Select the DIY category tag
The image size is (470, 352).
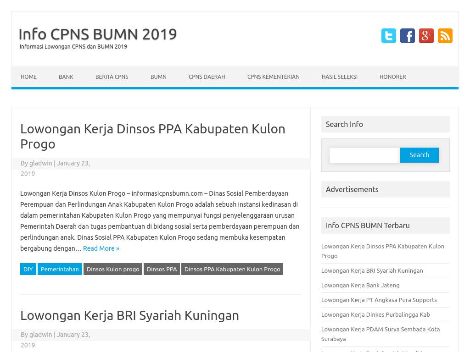point(28,269)
